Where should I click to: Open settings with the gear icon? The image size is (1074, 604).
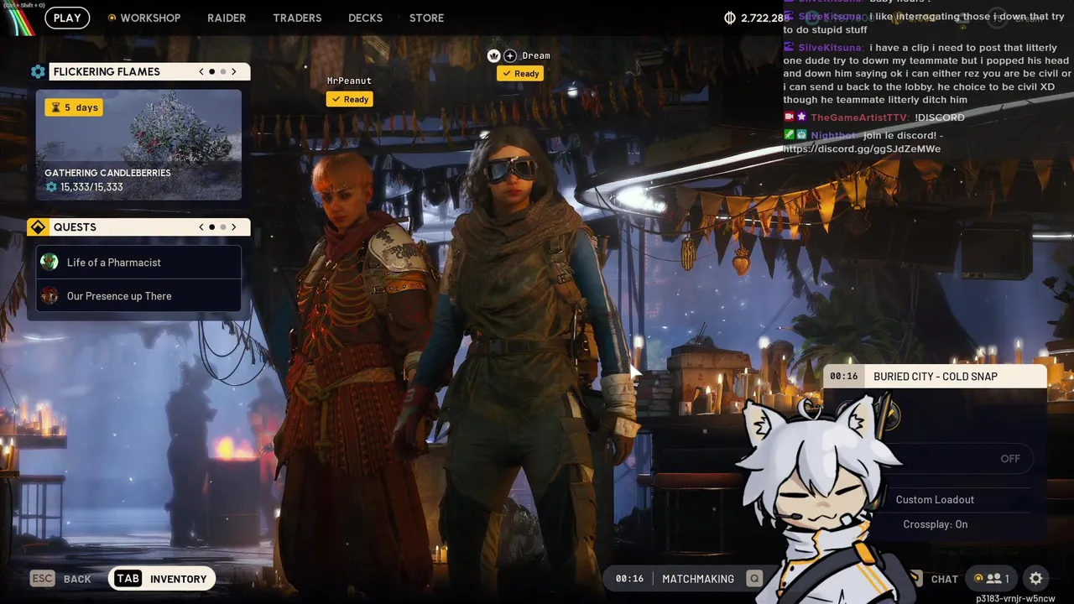pyautogui.click(x=1036, y=578)
